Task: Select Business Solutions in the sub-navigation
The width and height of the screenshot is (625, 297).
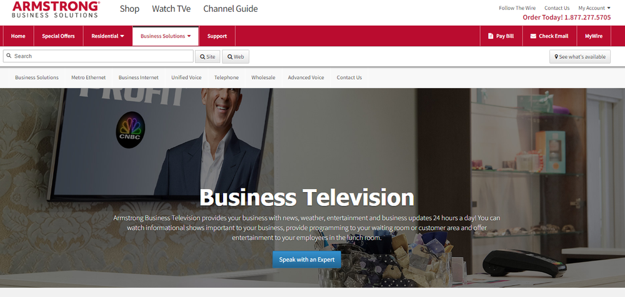Action: click(37, 77)
